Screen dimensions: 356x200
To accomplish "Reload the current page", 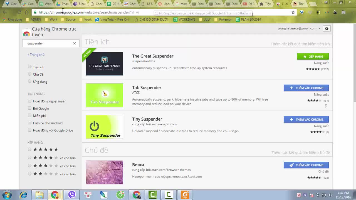I will [x=19, y=12].
